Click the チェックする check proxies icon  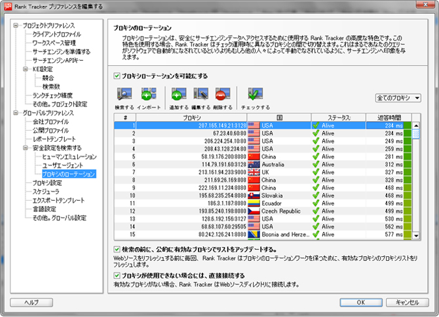pos(255,94)
